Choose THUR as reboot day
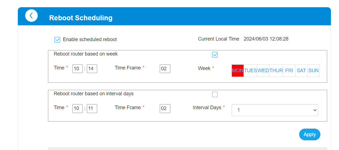Image resolution: width=339 pixels, height=150 pixels. 276,71
